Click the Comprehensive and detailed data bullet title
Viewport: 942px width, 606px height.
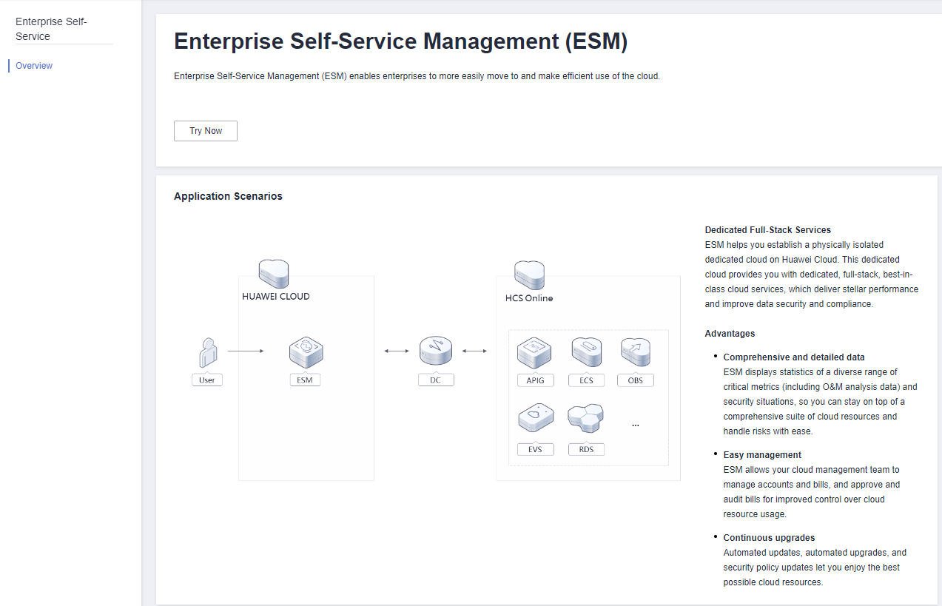click(794, 357)
